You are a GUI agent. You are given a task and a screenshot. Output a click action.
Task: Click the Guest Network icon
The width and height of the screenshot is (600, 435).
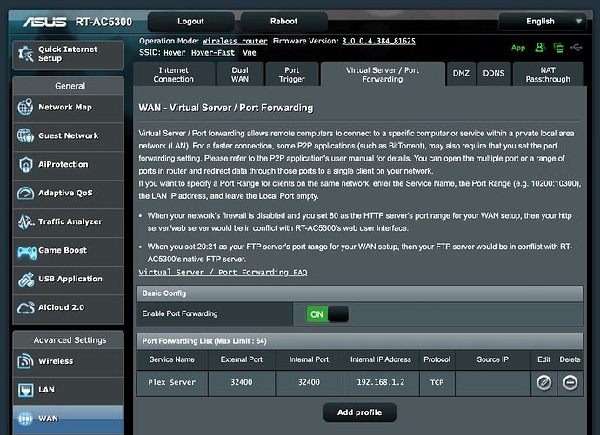[25, 135]
